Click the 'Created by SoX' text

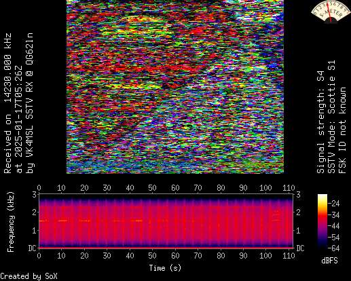tap(29, 276)
